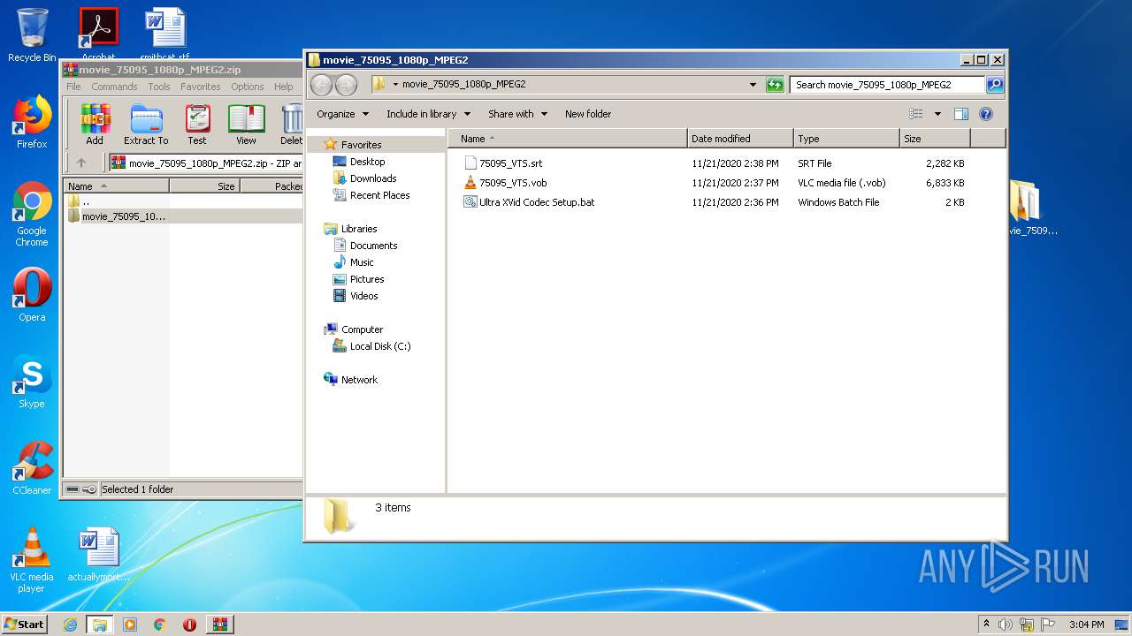
Task: Open WinRAR Tools menu
Action: (x=159, y=87)
